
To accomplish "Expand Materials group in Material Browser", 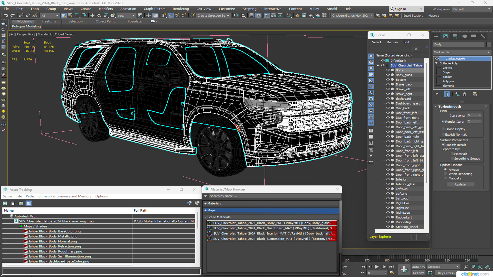I will click(x=205, y=203).
